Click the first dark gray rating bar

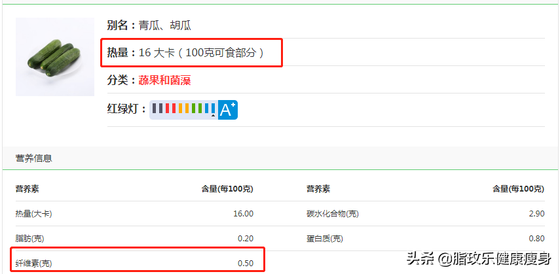tap(154, 109)
